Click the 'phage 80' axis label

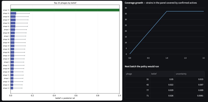click(6, 52)
